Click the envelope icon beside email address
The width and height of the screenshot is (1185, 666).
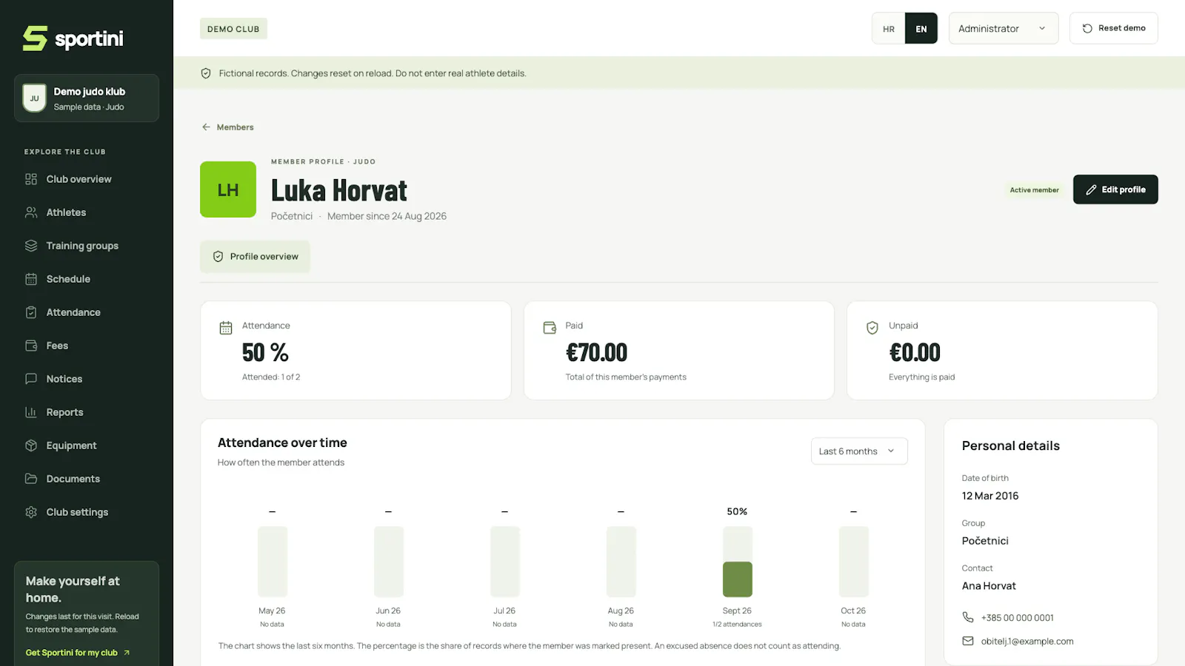coord(968,641)
